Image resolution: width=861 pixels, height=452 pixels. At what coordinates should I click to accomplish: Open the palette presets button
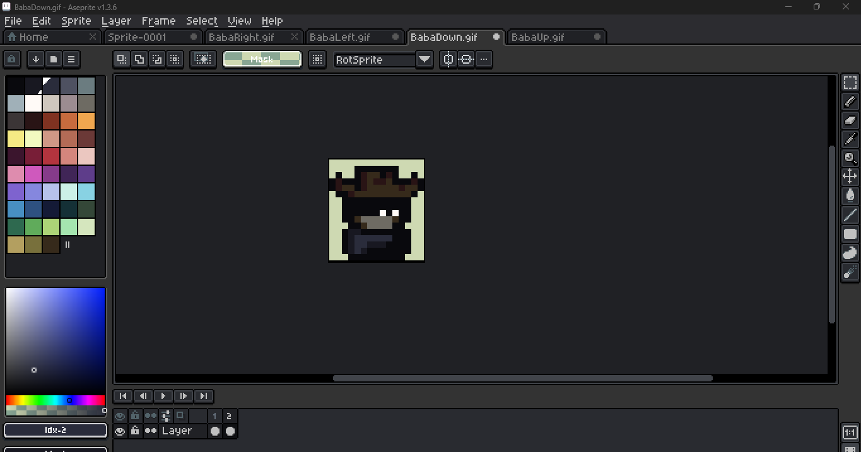54,59
